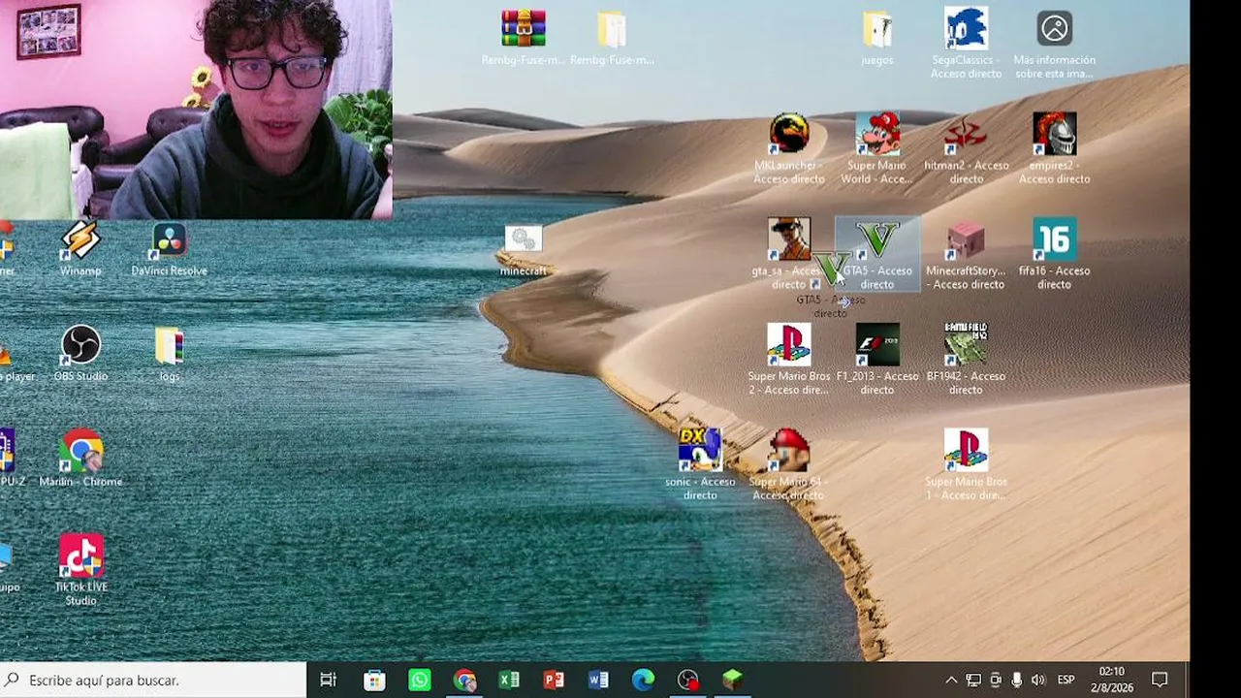Open the Rembg-Fuse WinRAR archive icon
The height and width of the screenshot is (698, 1241).
[x=524, y=29]
